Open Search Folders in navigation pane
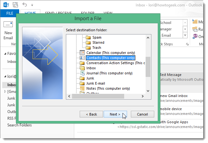The width and height of the screenshot is (208, 143). pyautogui.click(x=20, y=125)
